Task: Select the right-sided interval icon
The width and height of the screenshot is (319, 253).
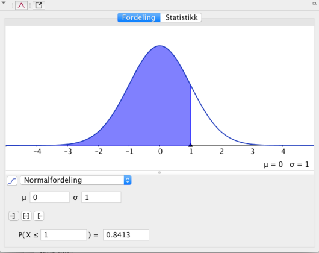Action: [39, 216]
